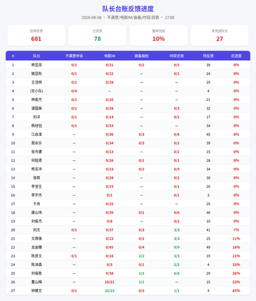Click the 9/38 电联IM cell
Image resolution: width=256 pixels, height=301 pixels.
pos(110,273)
